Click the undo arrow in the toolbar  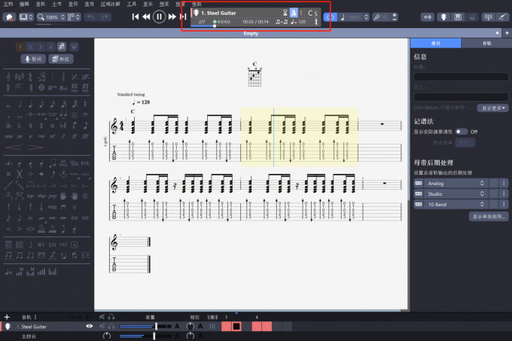click(90, 17)
